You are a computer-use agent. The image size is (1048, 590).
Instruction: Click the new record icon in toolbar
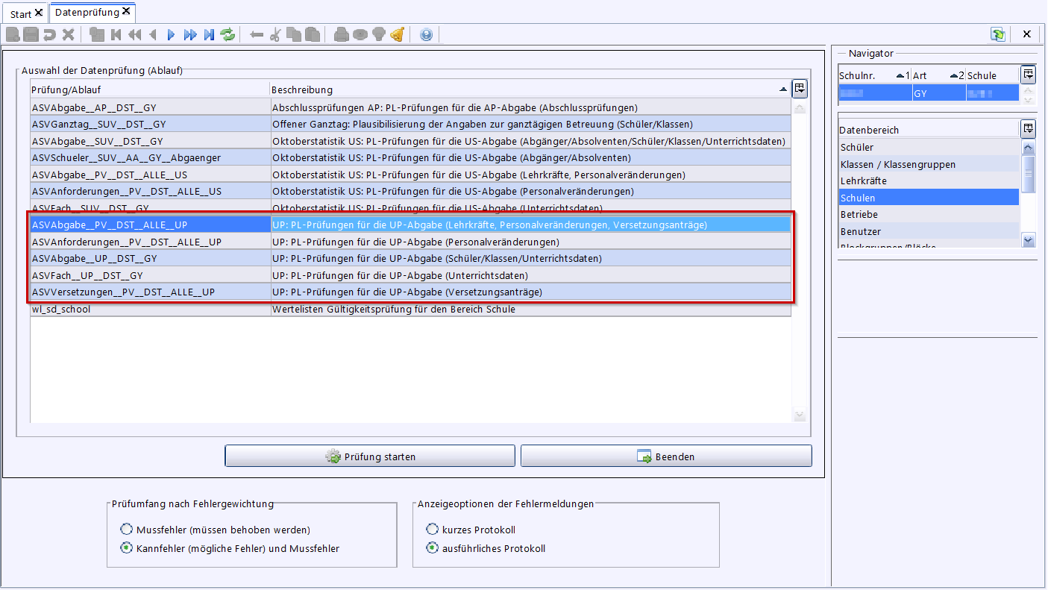(13, 34)
